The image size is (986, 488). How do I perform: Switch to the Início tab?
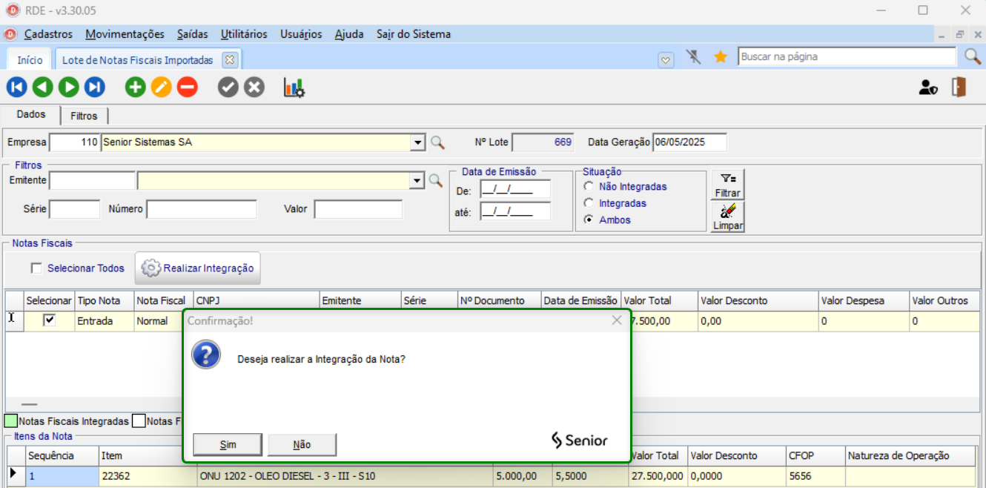pyautogui.click(x=30, y=60)
